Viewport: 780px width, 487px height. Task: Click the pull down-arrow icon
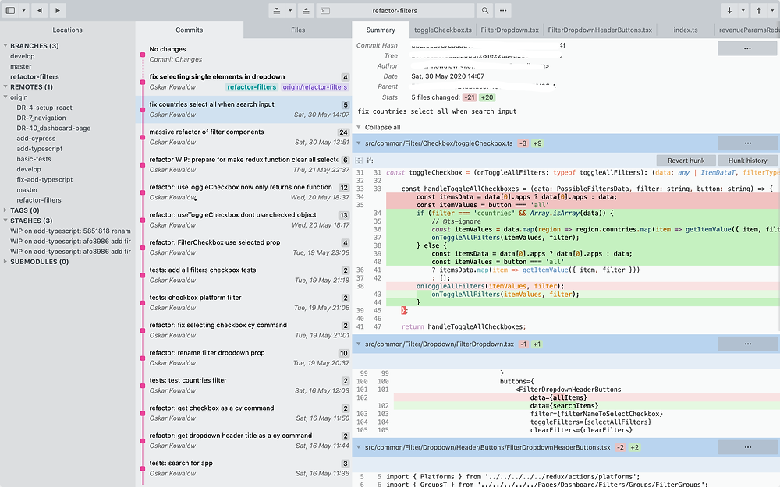tap(729, 10)
